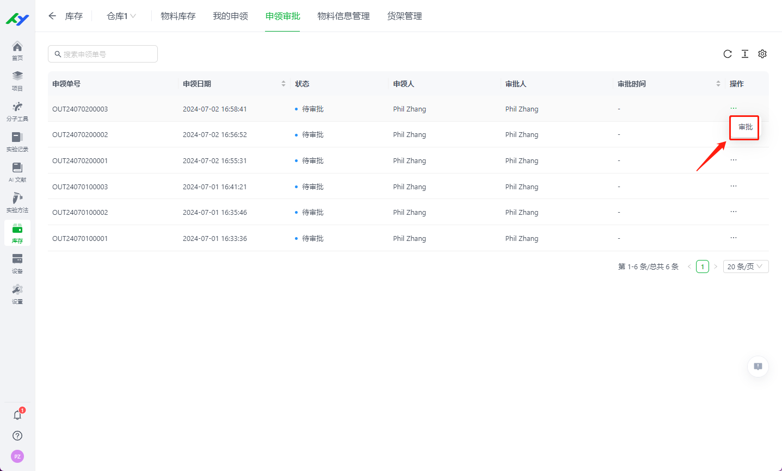Switch to the 物料库存 tab
Viewport: 782px width, 471px height.
click(x=178, y=16)
